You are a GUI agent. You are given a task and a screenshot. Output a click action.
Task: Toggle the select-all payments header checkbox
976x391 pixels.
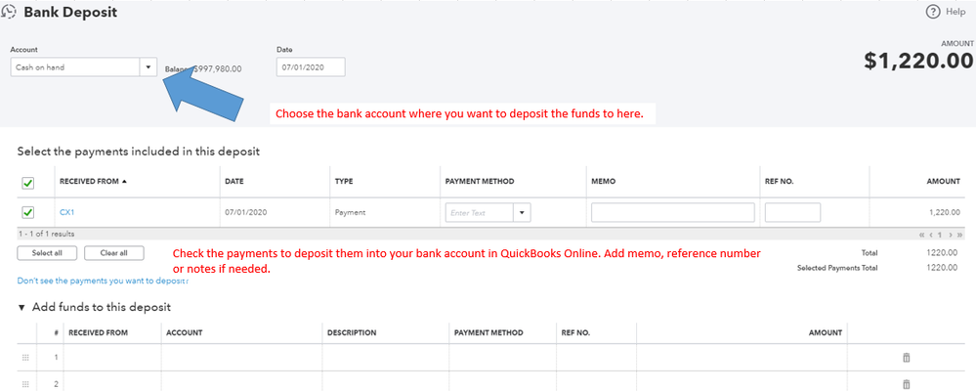pos(28,182)
